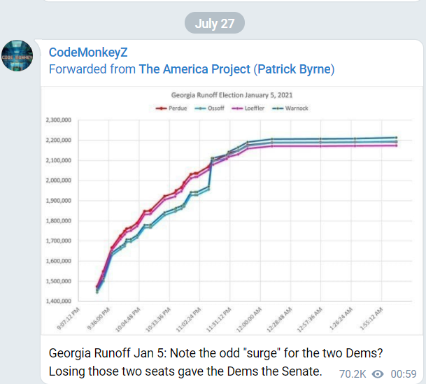Click the Forwarded from label

tap(92, 69)
